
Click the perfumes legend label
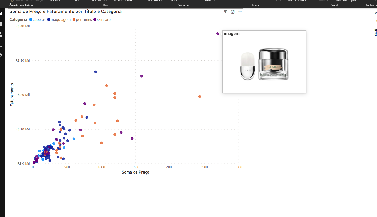(x=84, y=20)
